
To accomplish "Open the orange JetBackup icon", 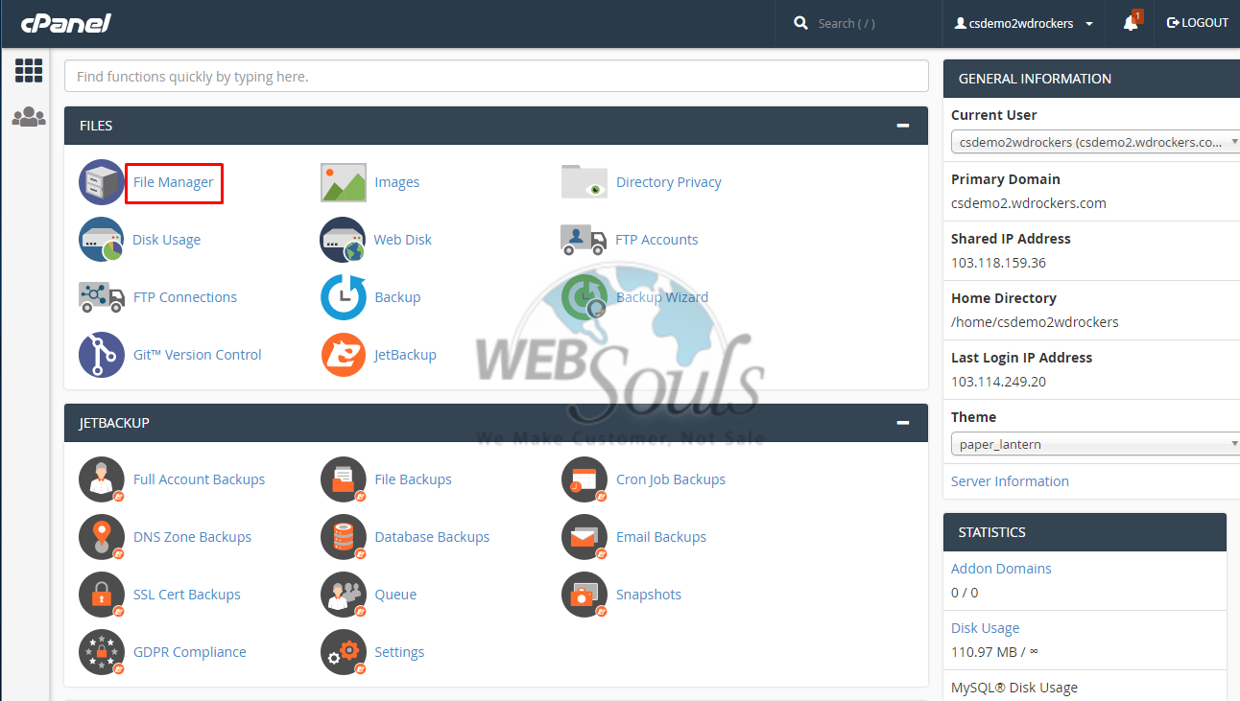I will [x=344, y=355].
